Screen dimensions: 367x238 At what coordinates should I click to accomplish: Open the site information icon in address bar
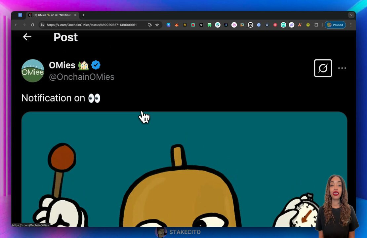point(42,25)
